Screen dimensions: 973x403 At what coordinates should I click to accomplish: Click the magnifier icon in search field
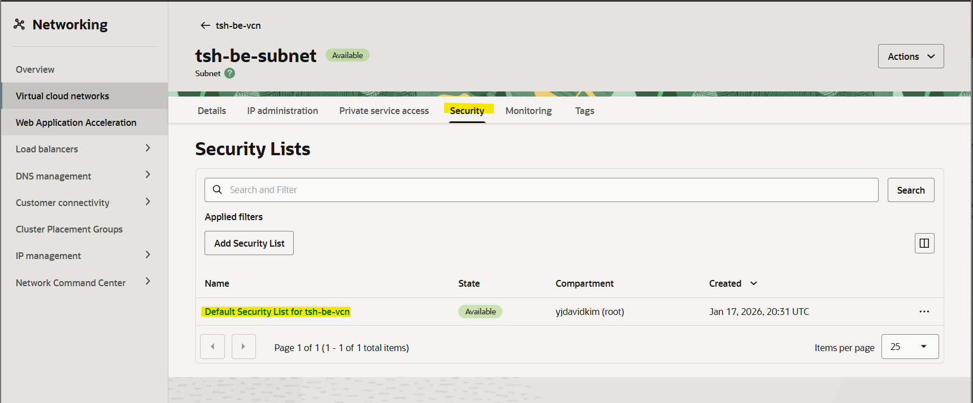[x=217, y=190]
